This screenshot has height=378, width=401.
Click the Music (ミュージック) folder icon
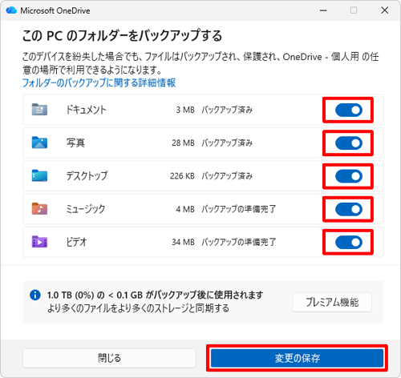pos(39,209)
